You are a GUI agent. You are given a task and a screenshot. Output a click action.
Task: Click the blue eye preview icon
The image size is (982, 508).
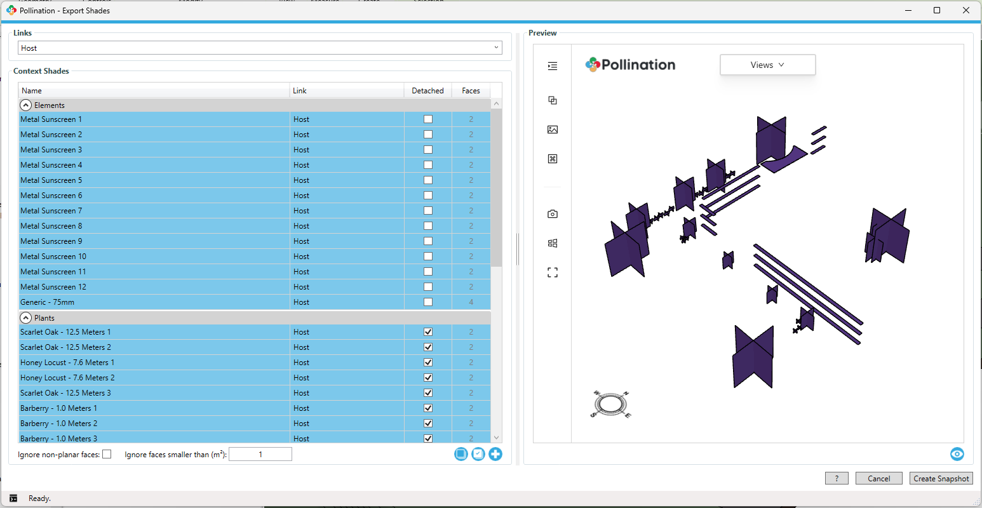tap(957, 454)
